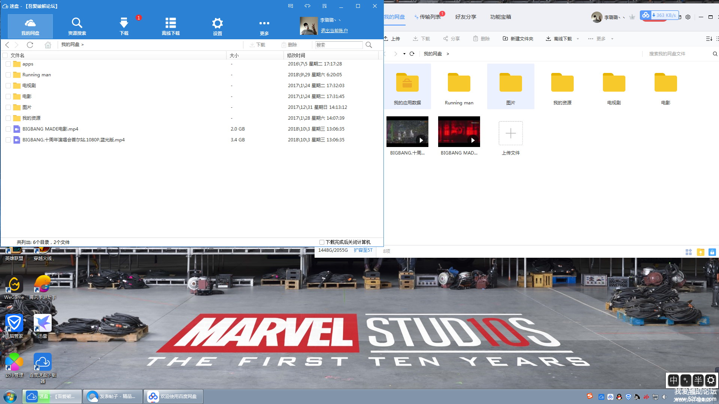Click the feedback icon in 速盘 title bar
This screenshot has width=719, height=404.
(x=291, y=6)
